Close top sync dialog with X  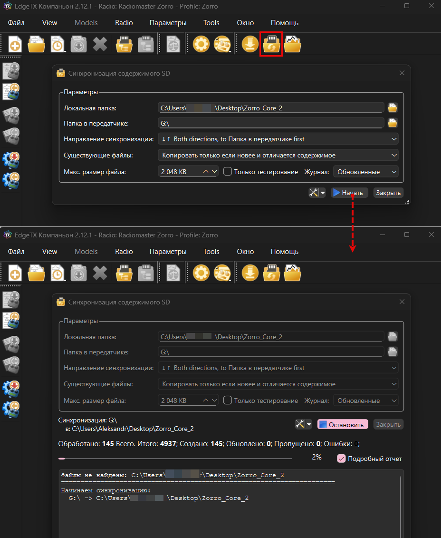tap(402, 73)
